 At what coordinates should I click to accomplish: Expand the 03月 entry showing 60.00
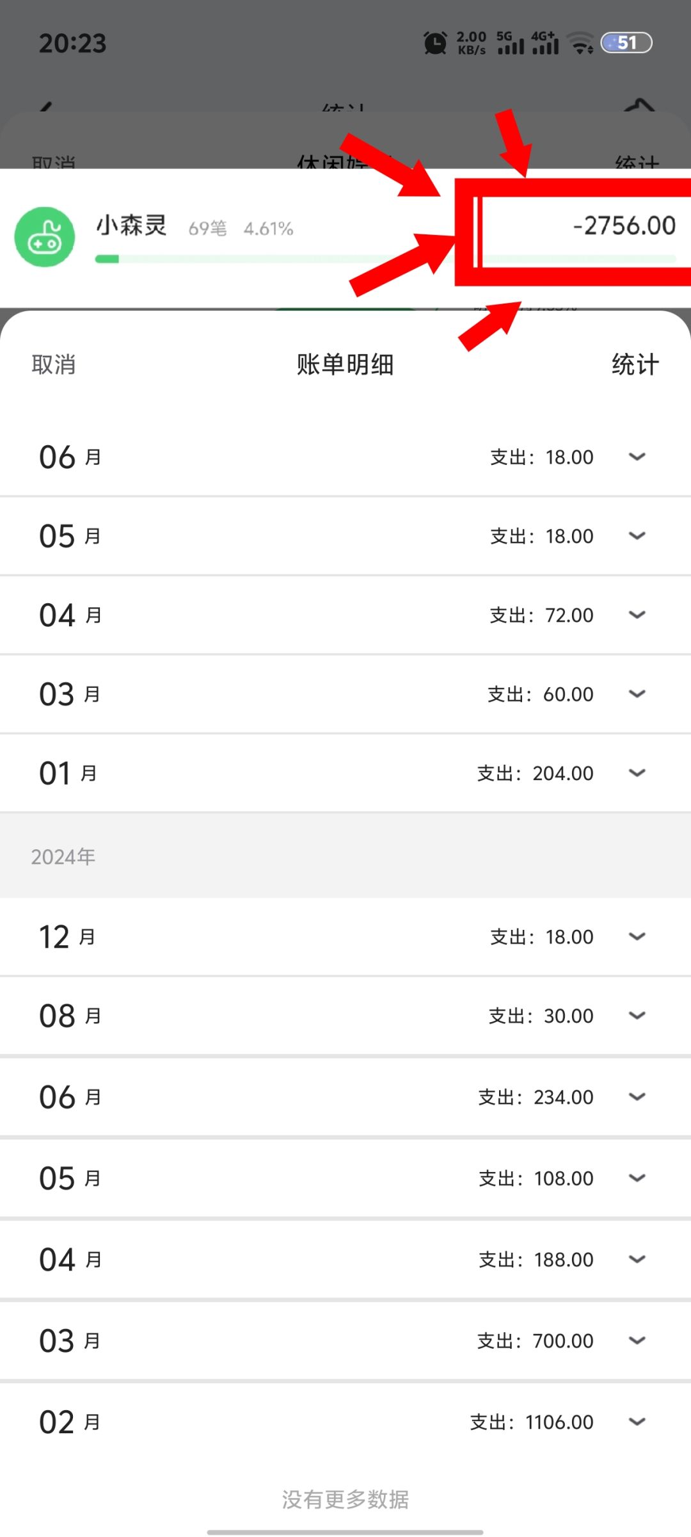click(x=637, y=694)
